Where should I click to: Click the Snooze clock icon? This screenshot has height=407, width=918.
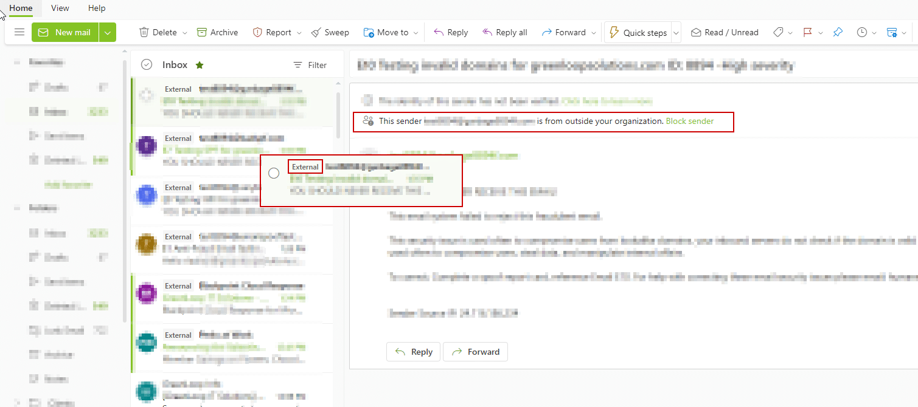861,32
